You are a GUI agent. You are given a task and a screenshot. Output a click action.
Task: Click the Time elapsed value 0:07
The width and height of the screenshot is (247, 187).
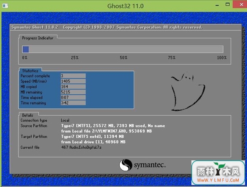[73, 98]
